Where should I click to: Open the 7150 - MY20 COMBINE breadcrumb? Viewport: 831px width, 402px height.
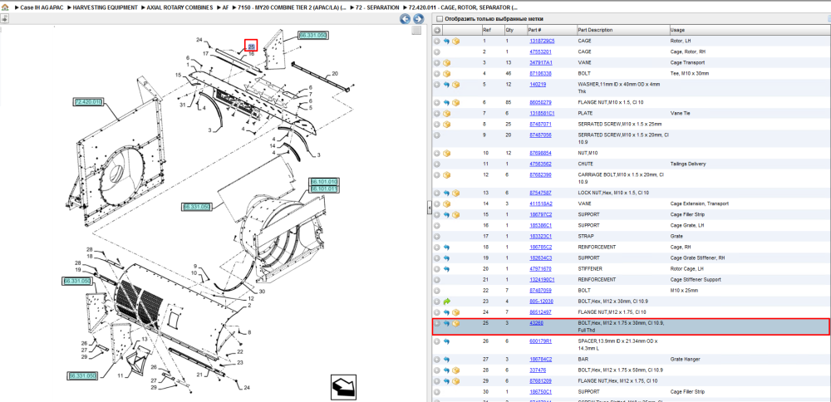(293, 8)
